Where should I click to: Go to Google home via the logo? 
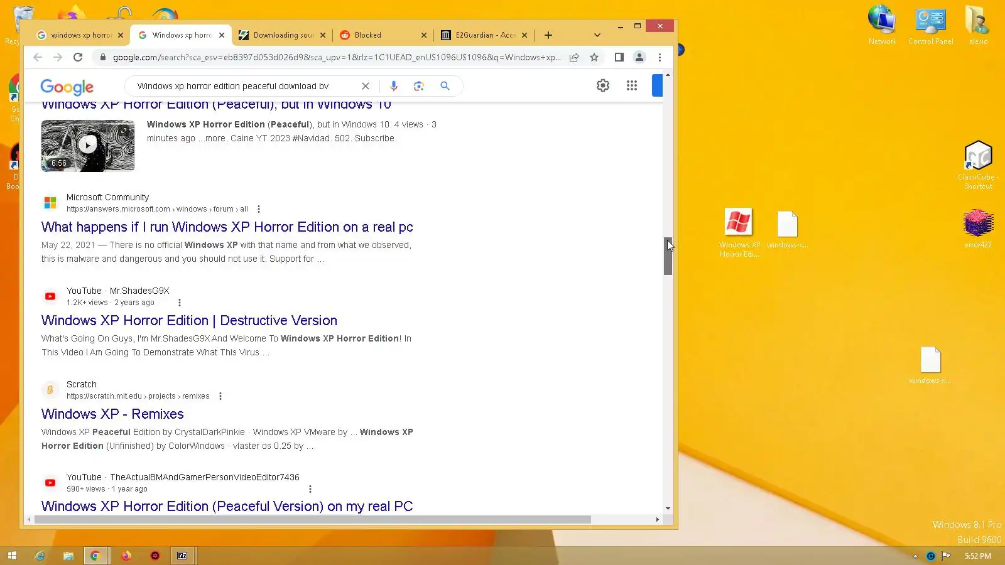point(67,87)
